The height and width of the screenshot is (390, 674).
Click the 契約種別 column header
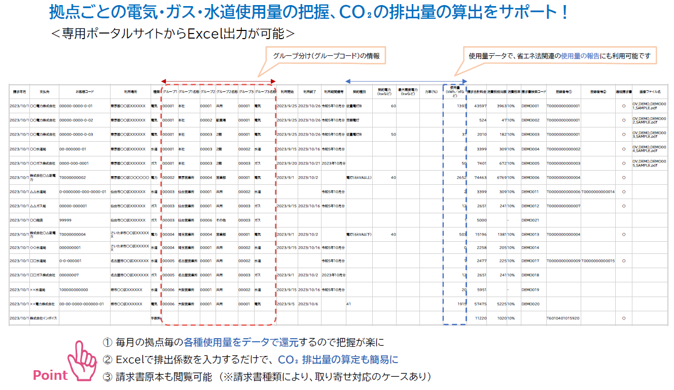[359, 92]
